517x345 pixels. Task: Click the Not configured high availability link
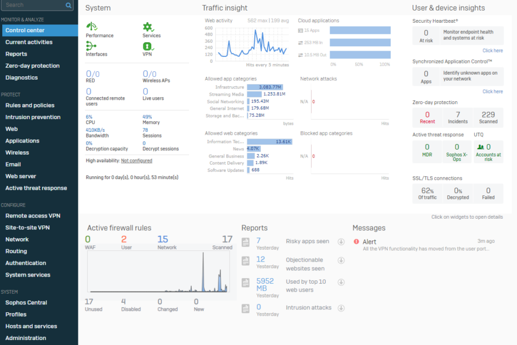137,161
